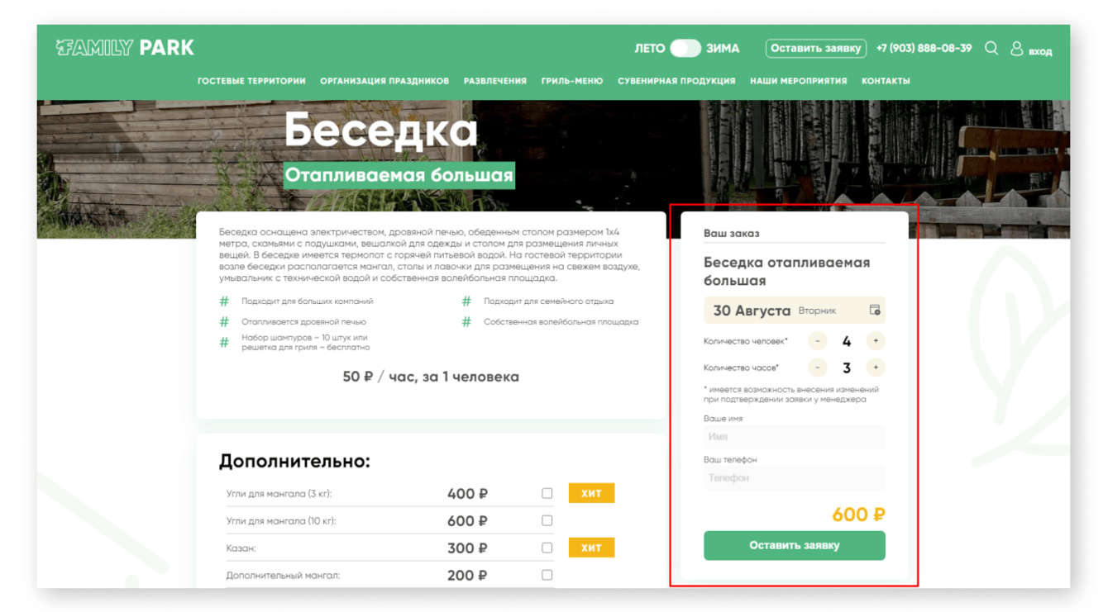Check the Казан extra option box
Viewport: 1108px width, 612px height.
tap(547, 548)
